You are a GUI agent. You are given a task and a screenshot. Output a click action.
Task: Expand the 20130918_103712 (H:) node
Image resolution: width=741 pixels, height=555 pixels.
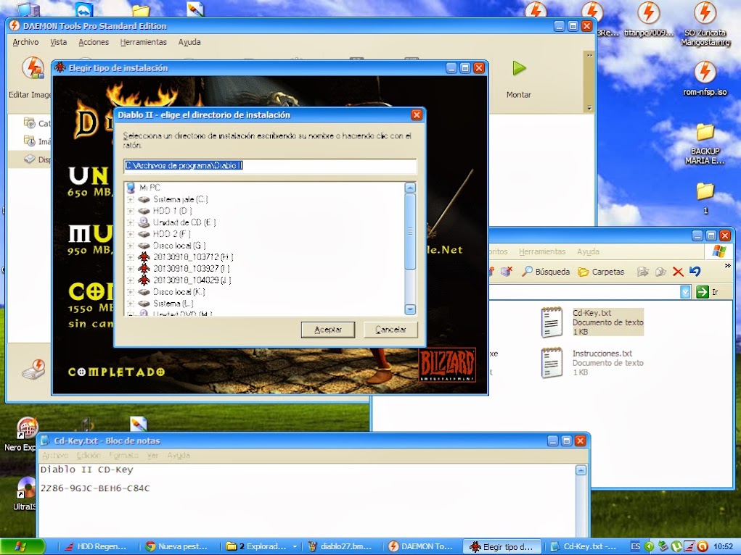(x=131, y=257)
